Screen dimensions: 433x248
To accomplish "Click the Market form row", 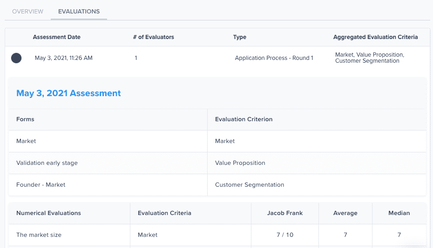I will coord(26,141).
